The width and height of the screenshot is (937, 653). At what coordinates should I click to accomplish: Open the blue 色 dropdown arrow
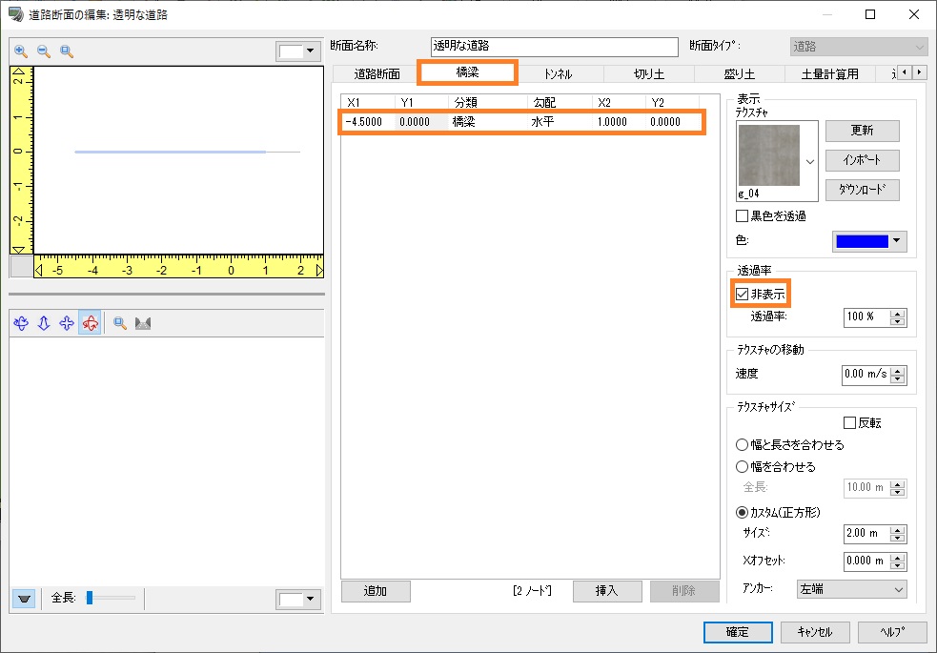click(x=896, y=241)
